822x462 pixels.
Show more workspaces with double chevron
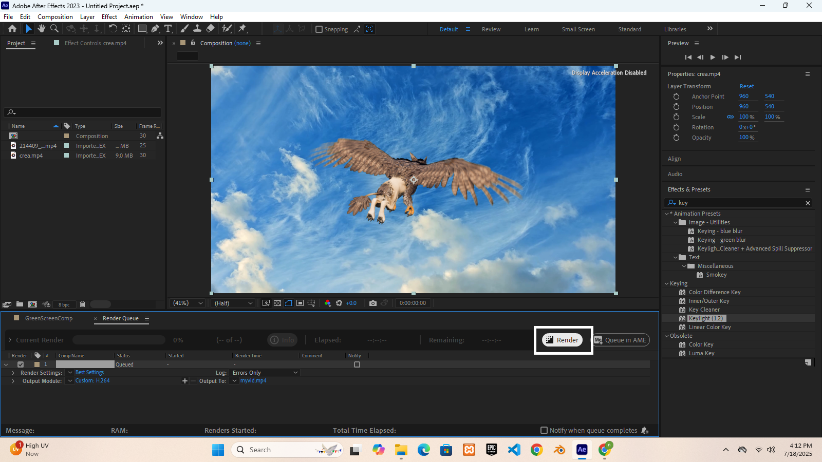tap(710, 29)
